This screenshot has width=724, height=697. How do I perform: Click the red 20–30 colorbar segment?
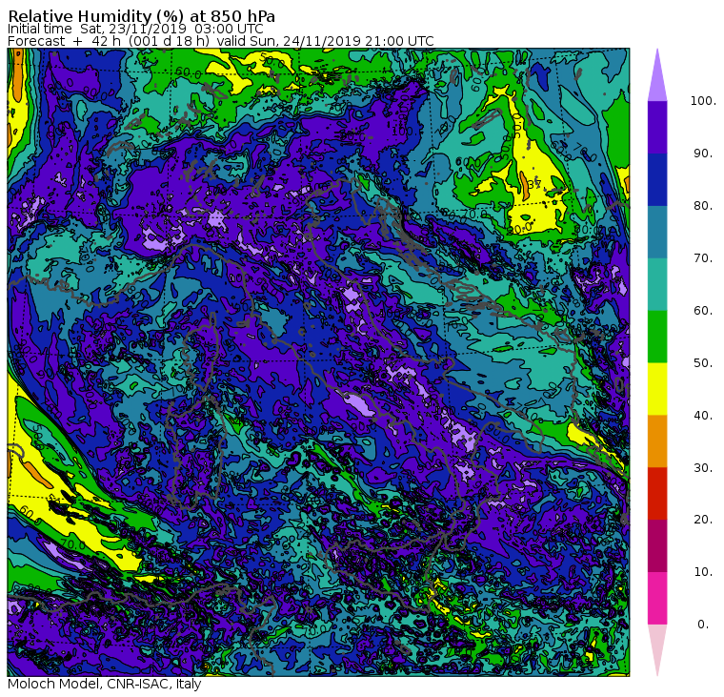coord(657,494)
